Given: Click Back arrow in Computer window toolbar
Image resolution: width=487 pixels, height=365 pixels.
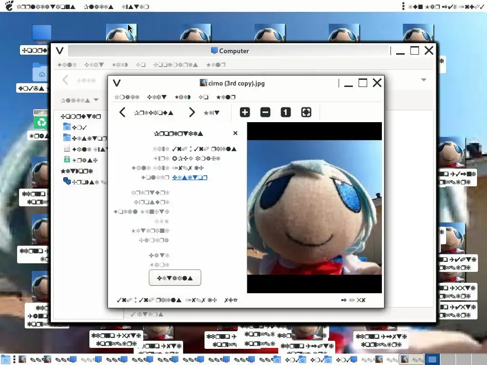Looking at the screenshot, I should [65, 80].
